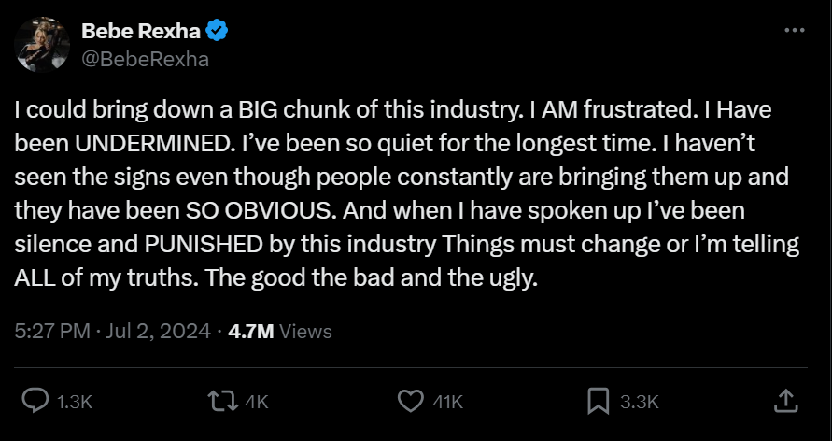Bookmark this post using the bookmark icon
The image size is (832, 441).
(598, 402)
